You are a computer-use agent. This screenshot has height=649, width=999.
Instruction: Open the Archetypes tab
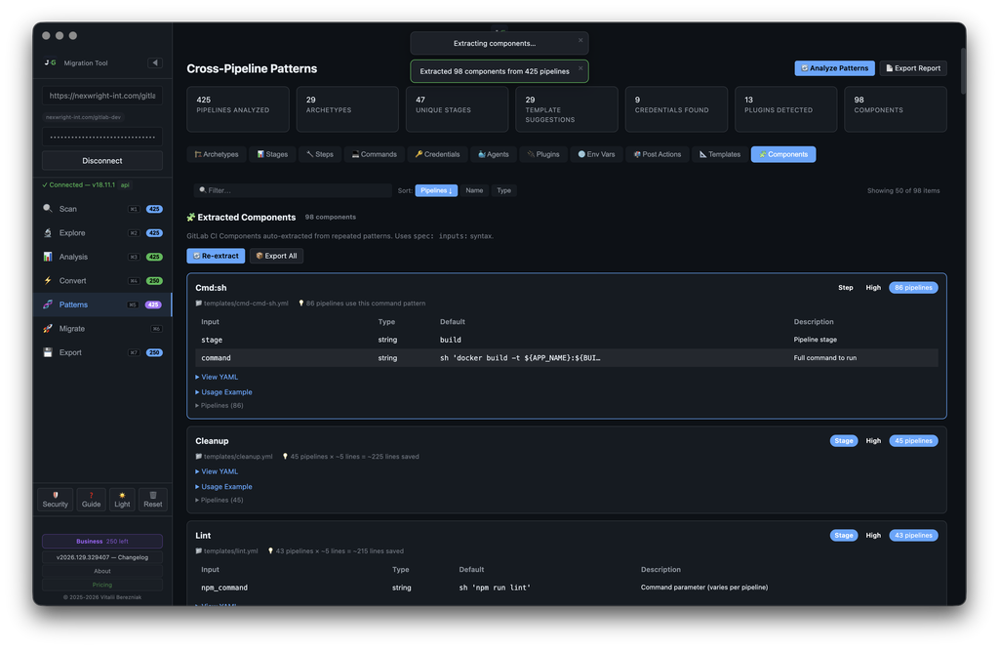click(217, 154)
